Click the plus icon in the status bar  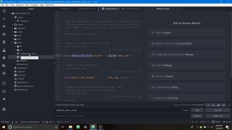click(x=12, y=122)
